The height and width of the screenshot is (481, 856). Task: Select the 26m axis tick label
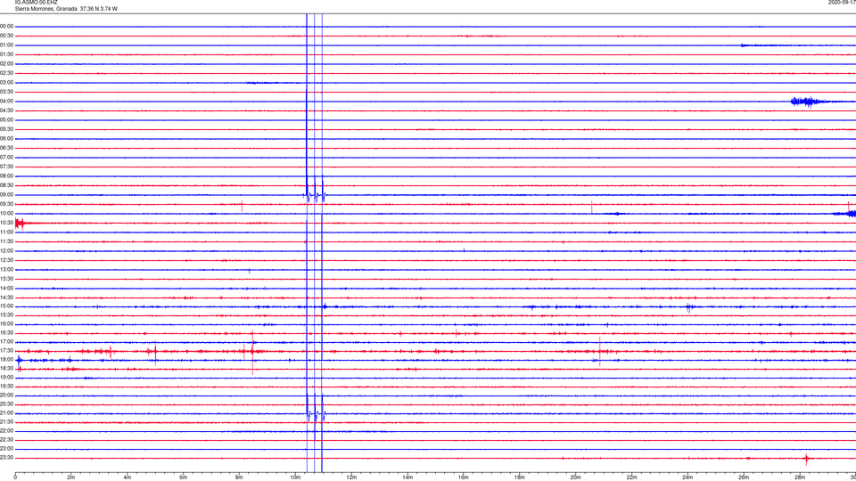[x=744, y=477]
